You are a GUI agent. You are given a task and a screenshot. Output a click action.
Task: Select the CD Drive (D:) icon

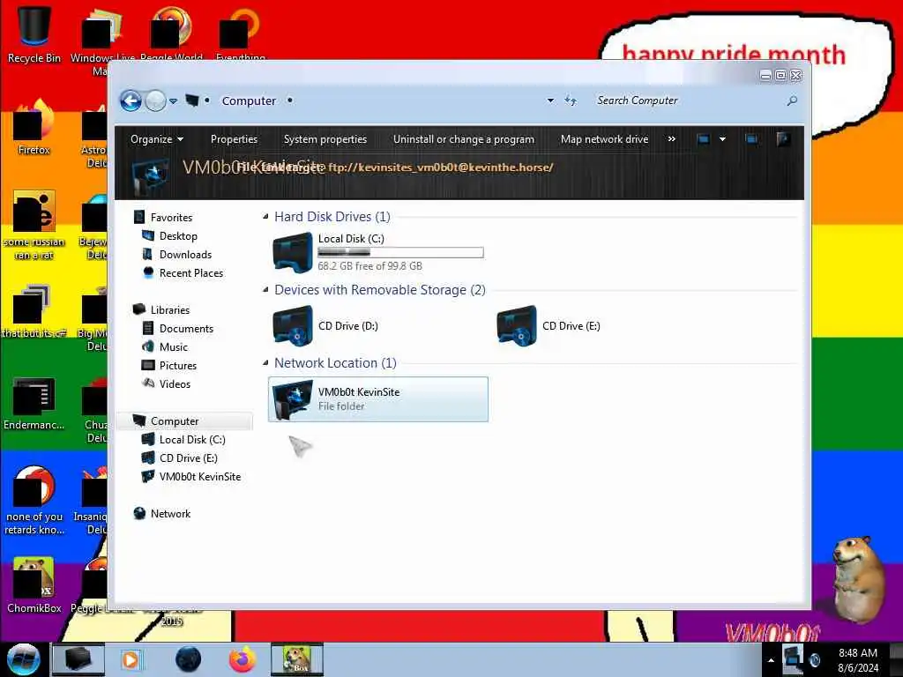pyautogui.click(x=293, y=326)
